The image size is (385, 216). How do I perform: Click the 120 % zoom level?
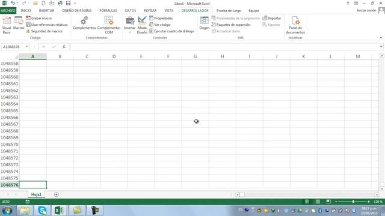pos(378,202)
